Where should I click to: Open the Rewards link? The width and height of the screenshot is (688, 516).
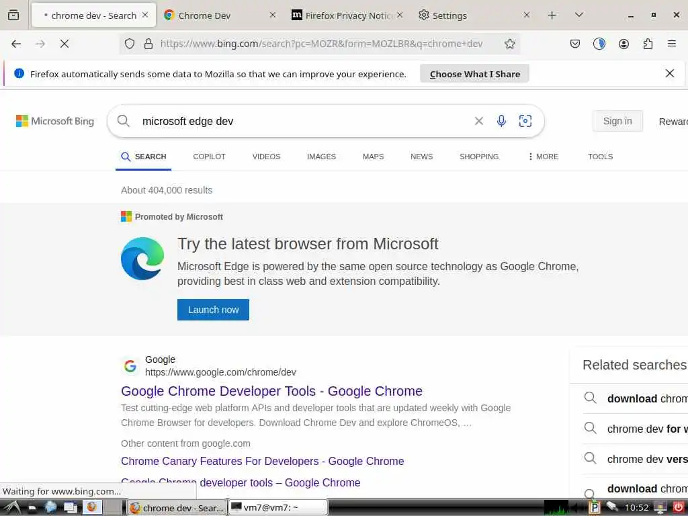(673, 122)
